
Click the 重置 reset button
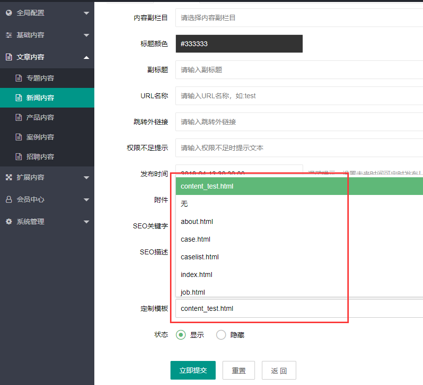click(x=239, y=370)
